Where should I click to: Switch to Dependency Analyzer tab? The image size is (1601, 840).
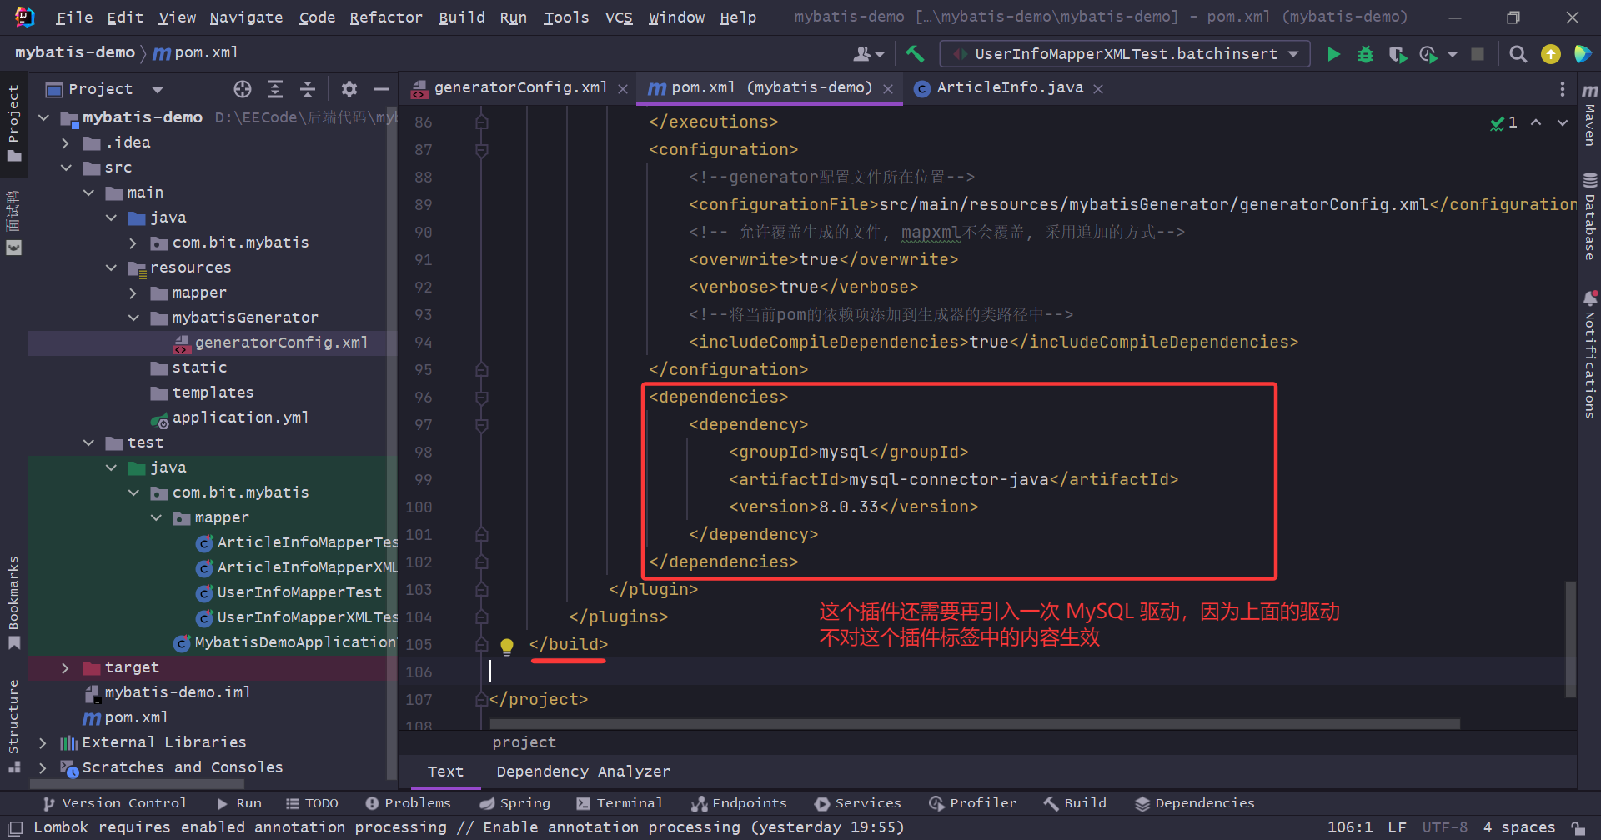(583, 772)
